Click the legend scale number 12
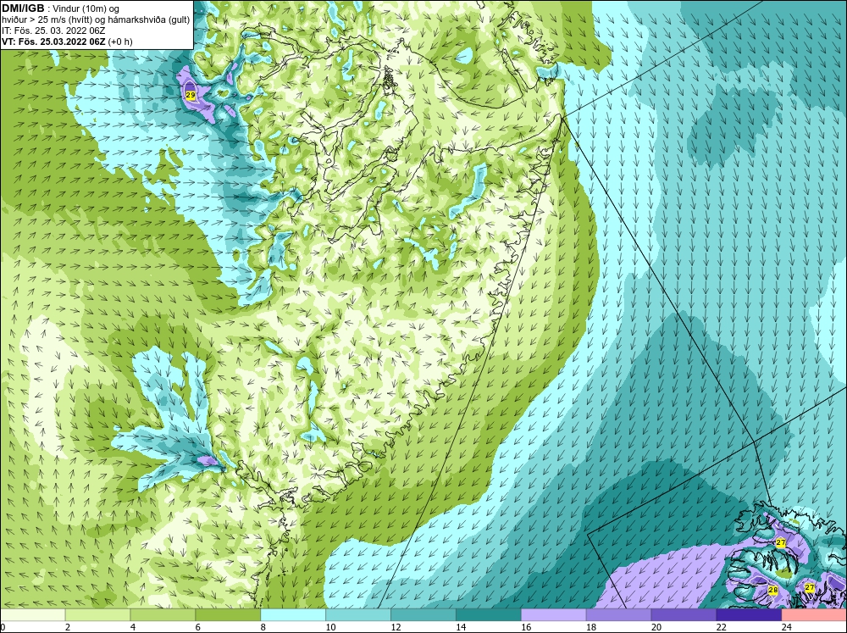The width and height of the screenshot is (847, 633). [x=396, y=627]
